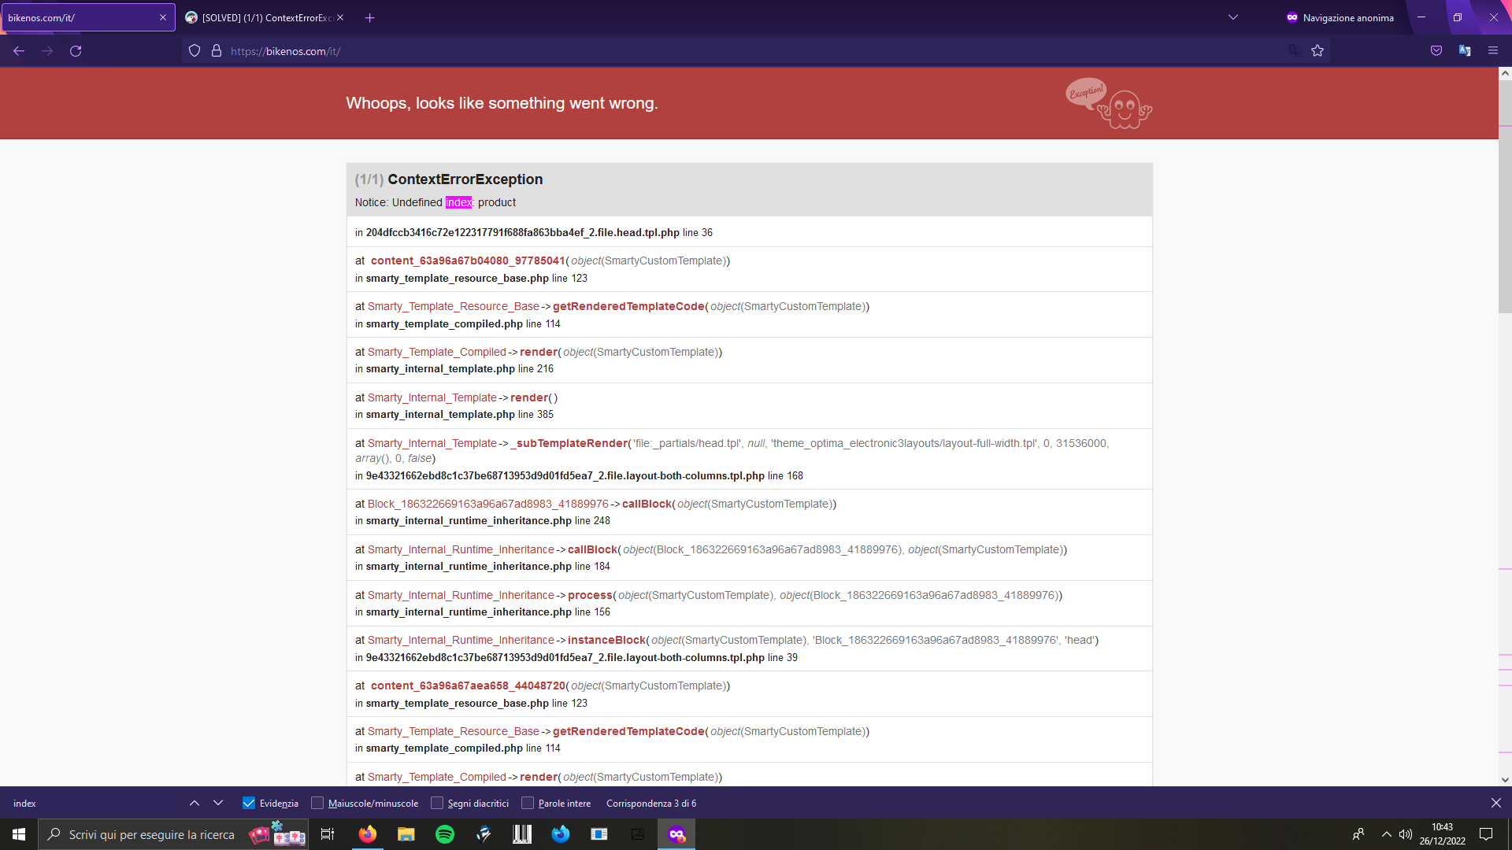Image resolution: width=1512 pixels, height=850 pixels.
Task: Open a new tab with plus button
Action: (369, 17)
